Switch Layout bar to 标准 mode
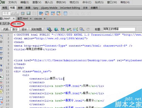The height and width of the screenshot is (108, 142). click(6, 13)
